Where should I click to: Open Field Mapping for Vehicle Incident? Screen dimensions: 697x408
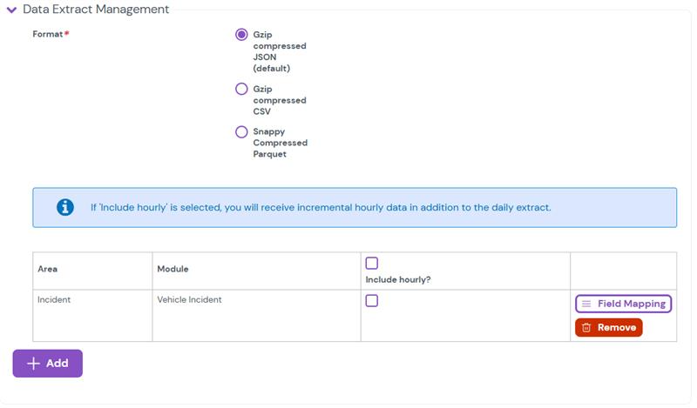[x=623, y=304]
